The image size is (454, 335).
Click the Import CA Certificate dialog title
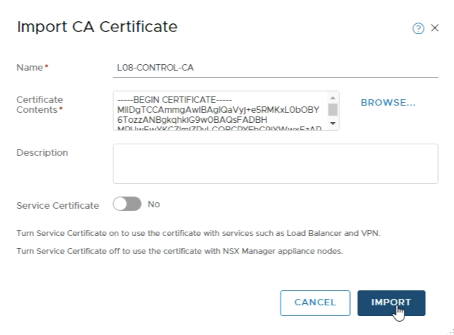(x=97, y=27)
